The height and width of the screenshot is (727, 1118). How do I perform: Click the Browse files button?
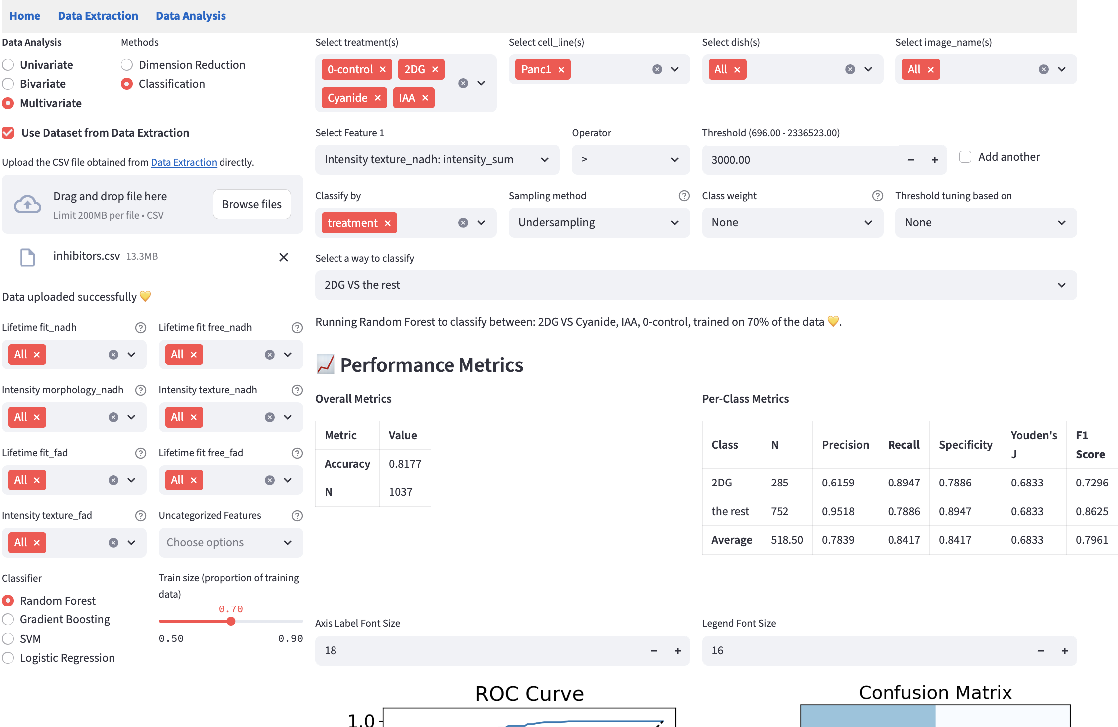(251, 205)
